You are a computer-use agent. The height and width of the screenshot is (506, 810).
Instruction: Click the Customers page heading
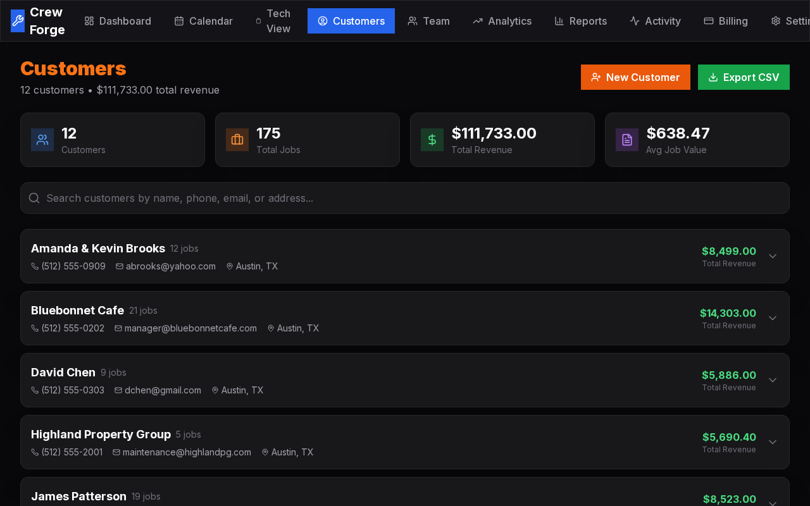73,68
